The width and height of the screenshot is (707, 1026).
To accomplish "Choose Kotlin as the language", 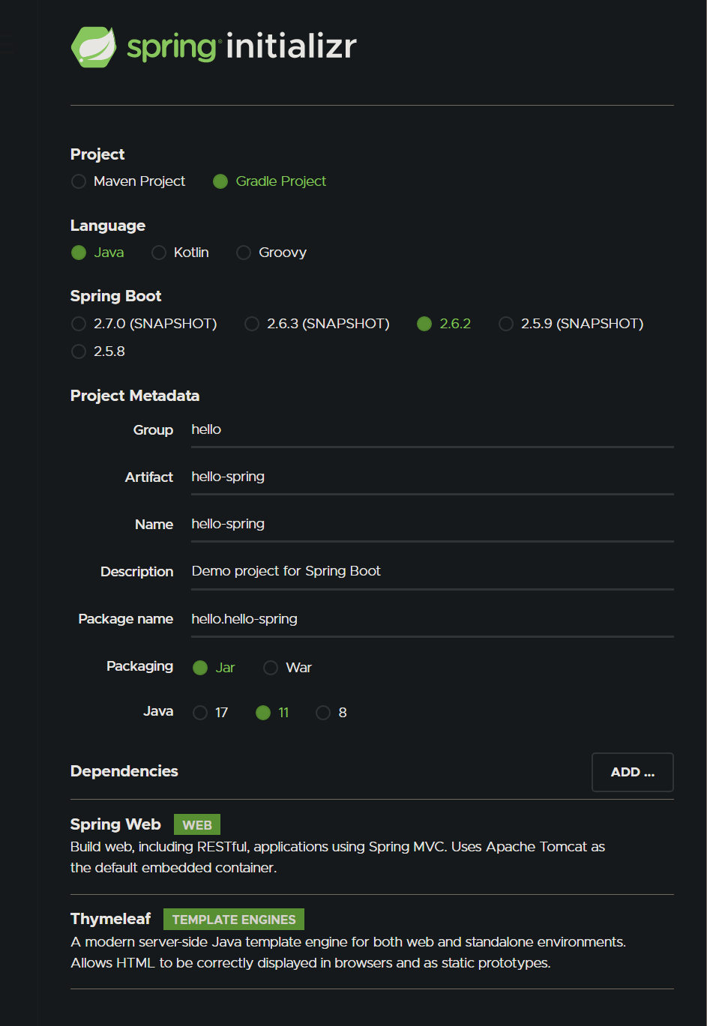I will (159, 253).
